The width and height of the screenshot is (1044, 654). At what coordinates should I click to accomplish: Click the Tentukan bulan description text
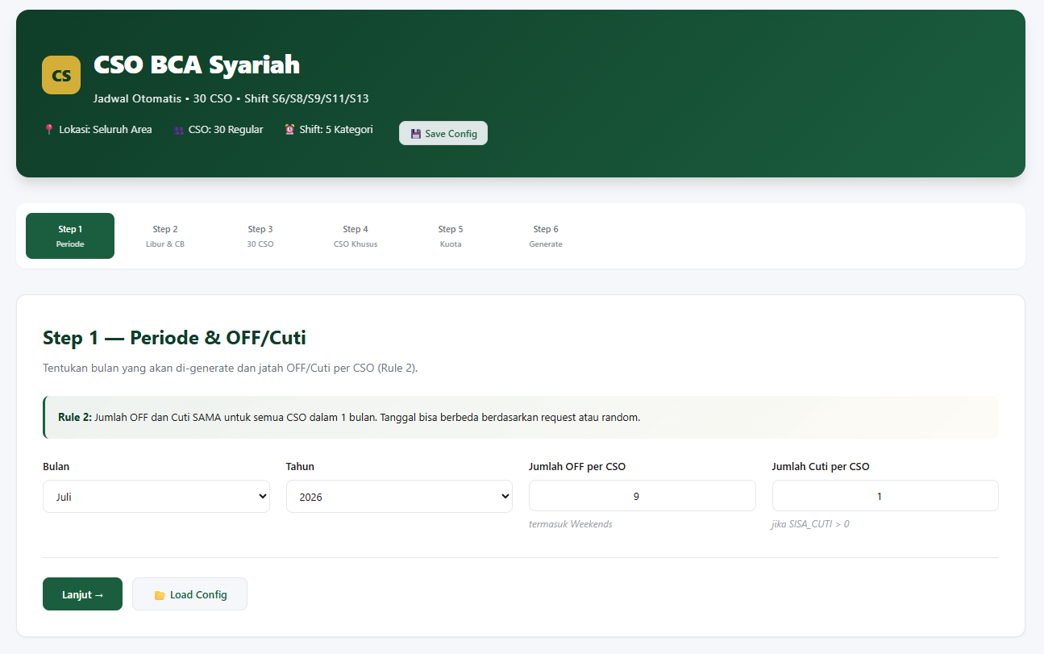click(x=230, y=369)
